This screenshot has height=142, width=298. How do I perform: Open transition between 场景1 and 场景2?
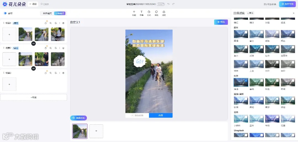point(33,43)
